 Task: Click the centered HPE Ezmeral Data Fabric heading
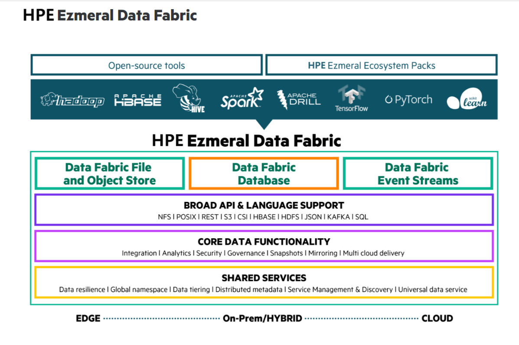tap(246, 141)
